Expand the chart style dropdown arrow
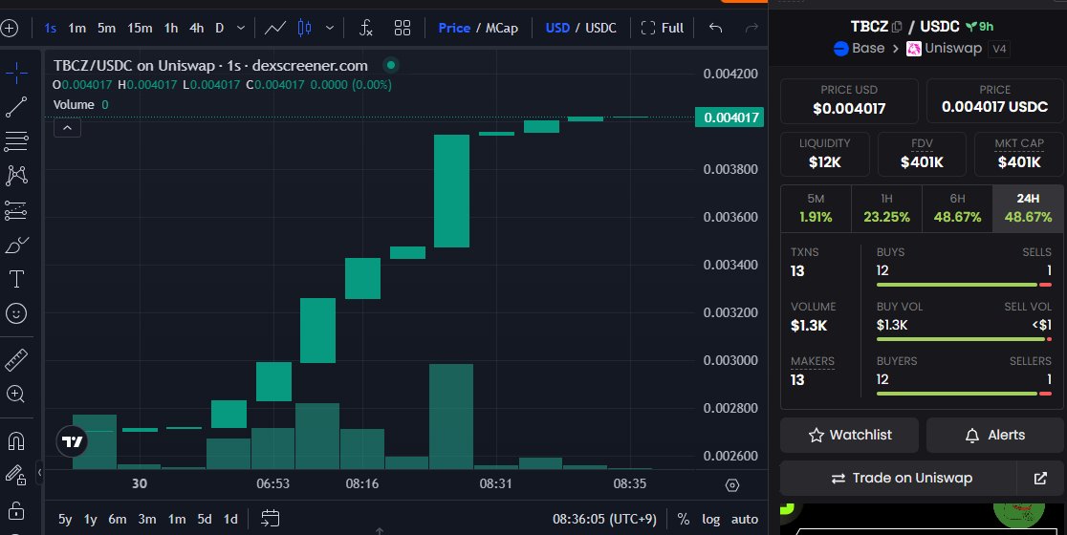Viewport: 1067px width, 535px height. point(330,28)
